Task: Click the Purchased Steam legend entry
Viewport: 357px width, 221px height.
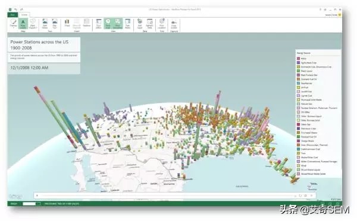Action: [x=307, y=133]
